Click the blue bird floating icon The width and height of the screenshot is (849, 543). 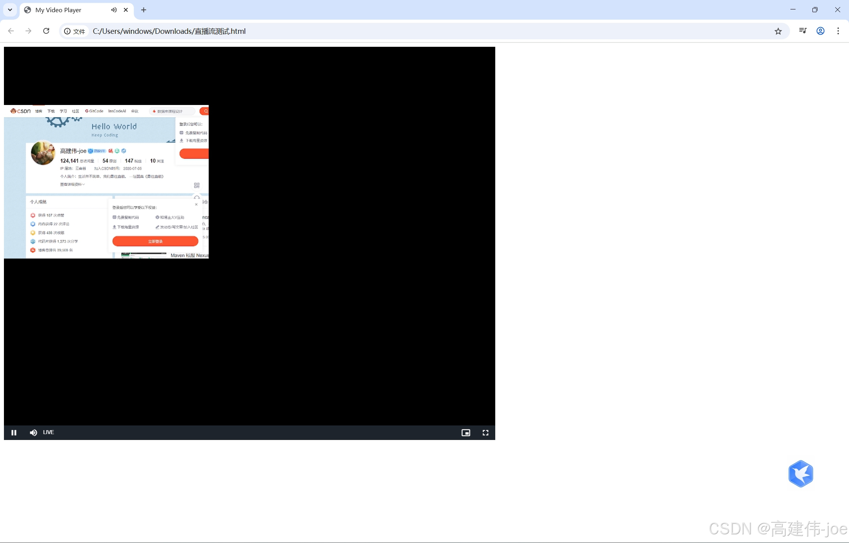click(801, 474)
